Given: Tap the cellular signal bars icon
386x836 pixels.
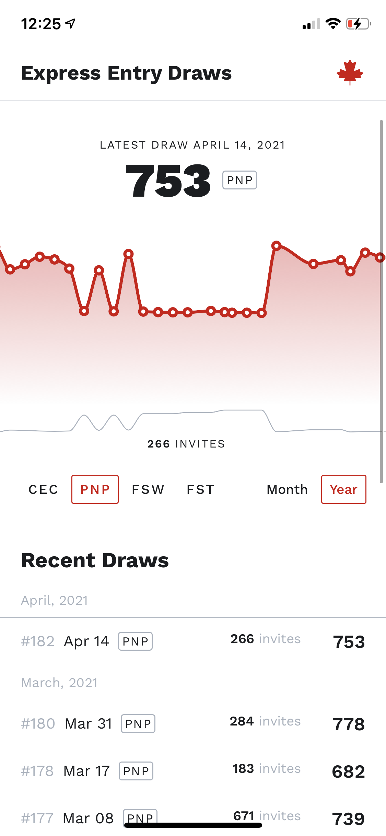Looking at the screenshot, I should [311, 24].
